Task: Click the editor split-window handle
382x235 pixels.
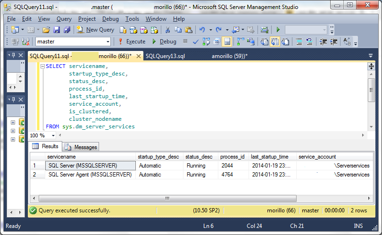Action: click(x=371, y=67)
